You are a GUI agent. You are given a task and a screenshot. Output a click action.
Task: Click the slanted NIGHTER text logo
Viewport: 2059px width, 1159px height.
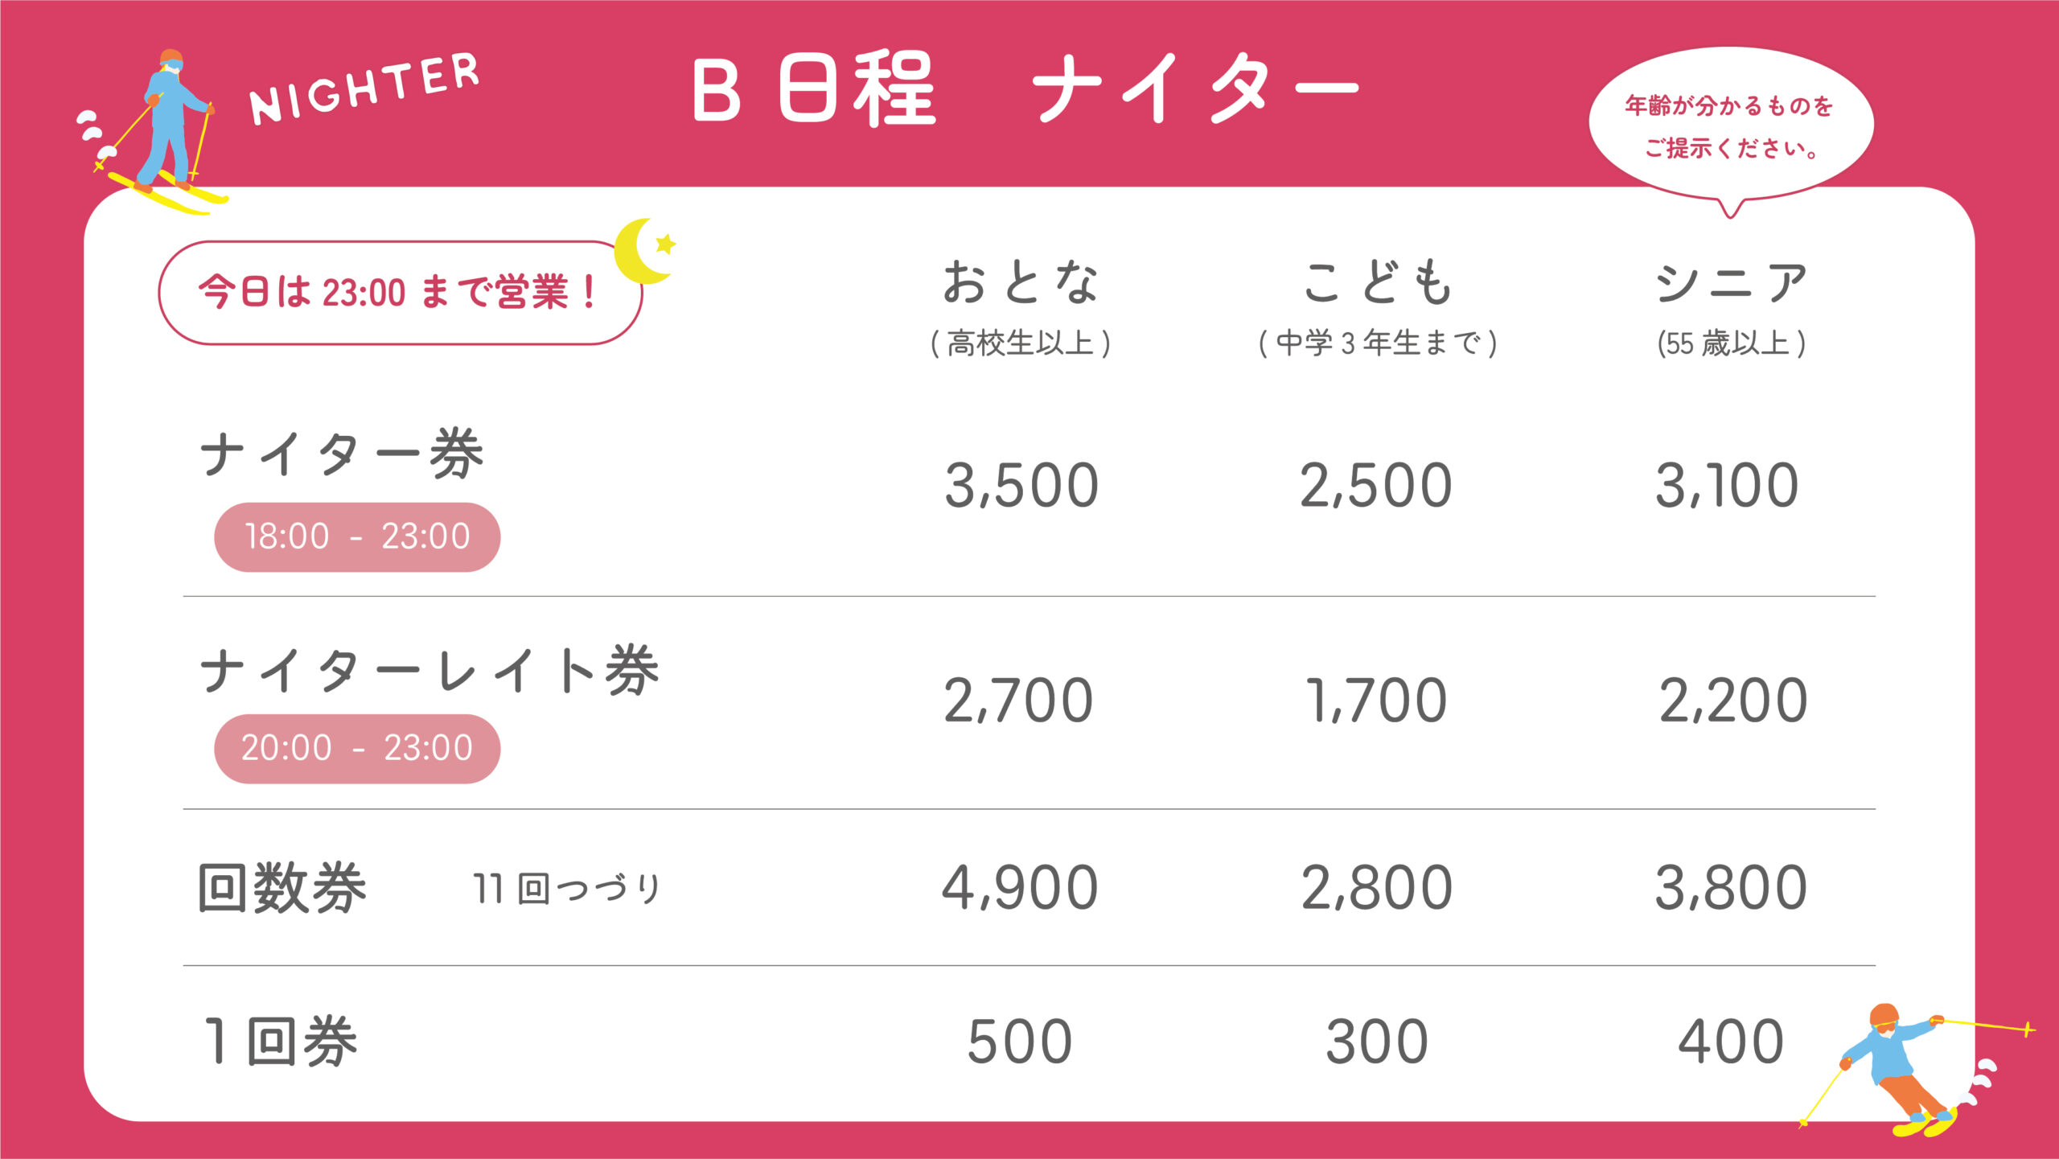pyautogui.click(x=364, y=88)
